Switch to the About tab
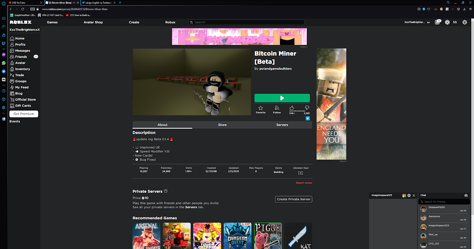 (162, 125)
